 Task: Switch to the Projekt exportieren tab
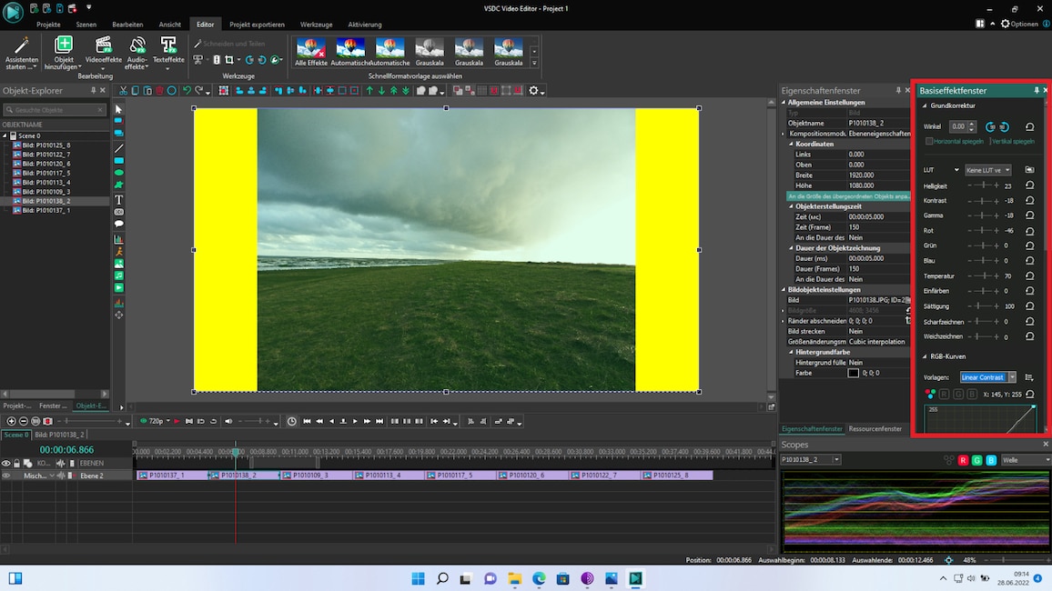click(256, 25)
